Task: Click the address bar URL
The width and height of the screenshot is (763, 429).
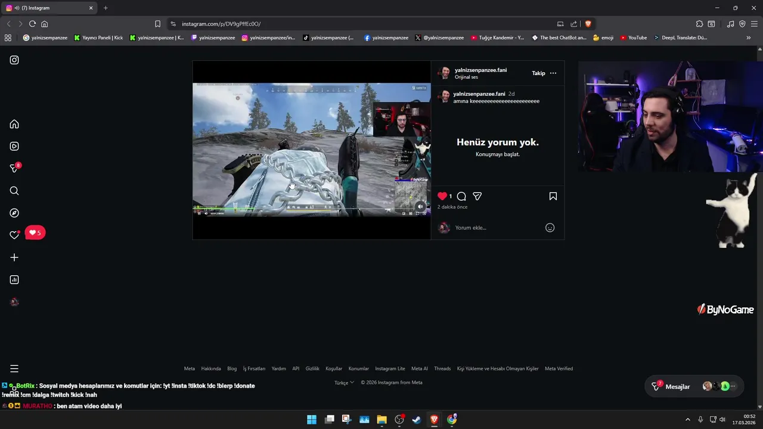Action: point(221,24)
